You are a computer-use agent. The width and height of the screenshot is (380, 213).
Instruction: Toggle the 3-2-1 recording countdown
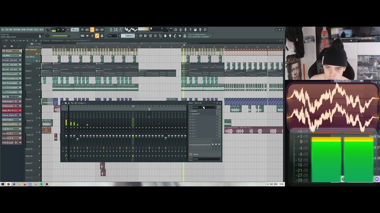92,30
